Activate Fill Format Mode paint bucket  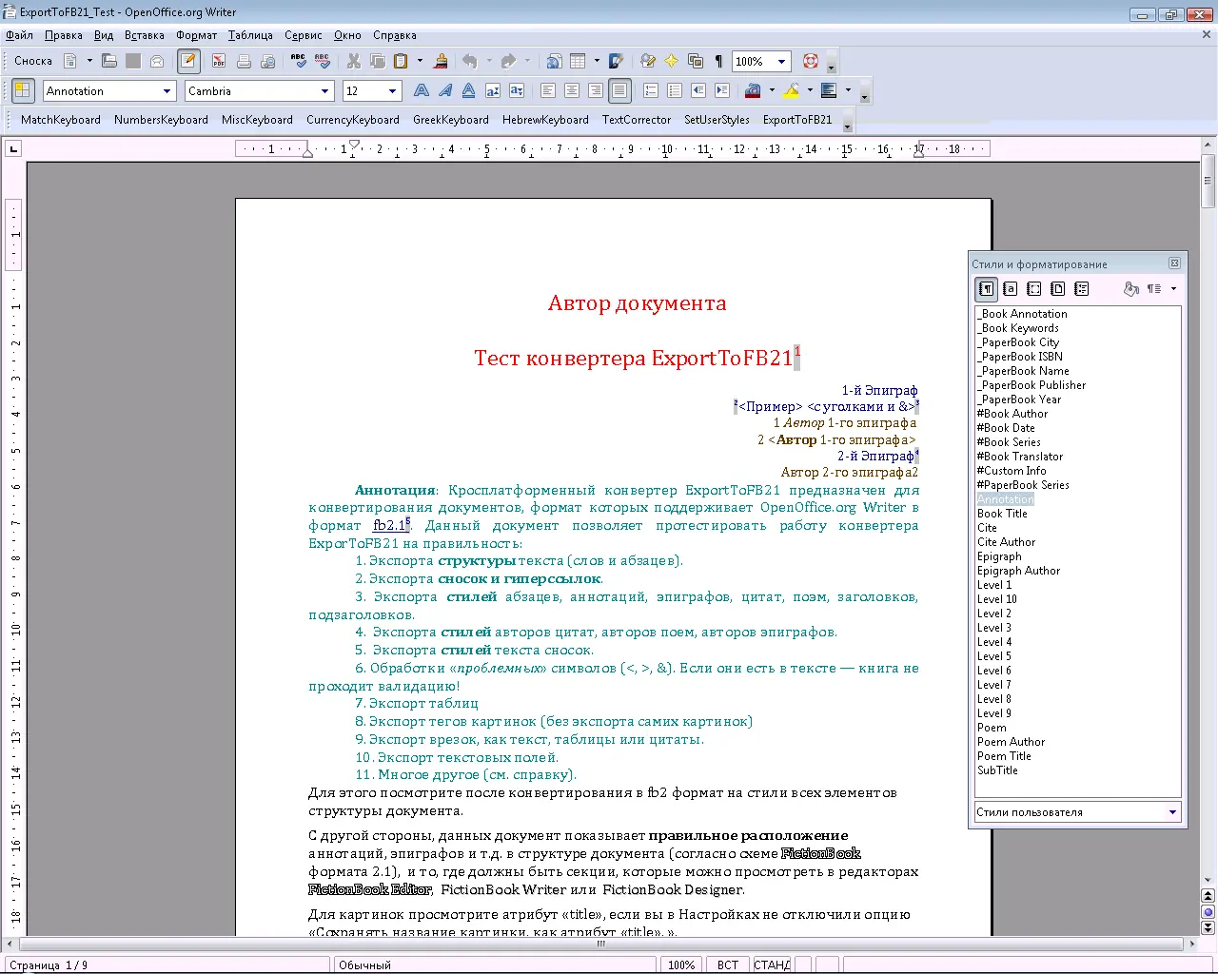1130,289
